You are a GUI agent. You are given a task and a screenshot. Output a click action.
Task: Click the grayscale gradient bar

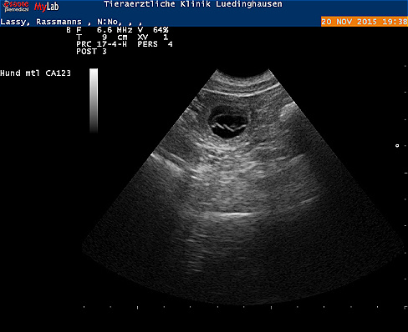tap(94, 100)
